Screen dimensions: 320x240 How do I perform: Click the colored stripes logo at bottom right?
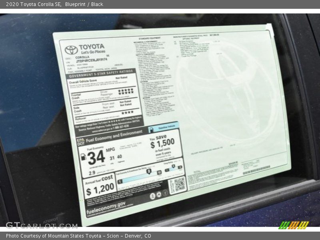click(x=294, y=225)
